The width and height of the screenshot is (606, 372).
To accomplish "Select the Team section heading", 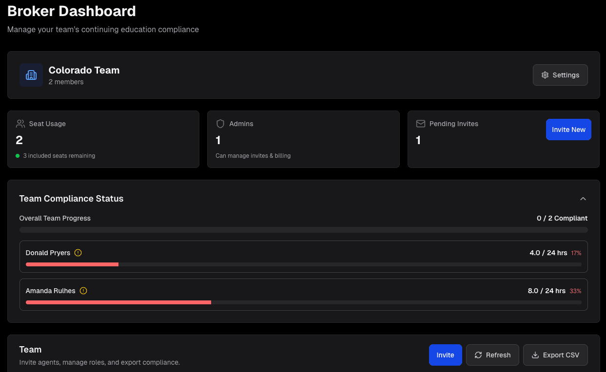I will (x=30, y=349).
